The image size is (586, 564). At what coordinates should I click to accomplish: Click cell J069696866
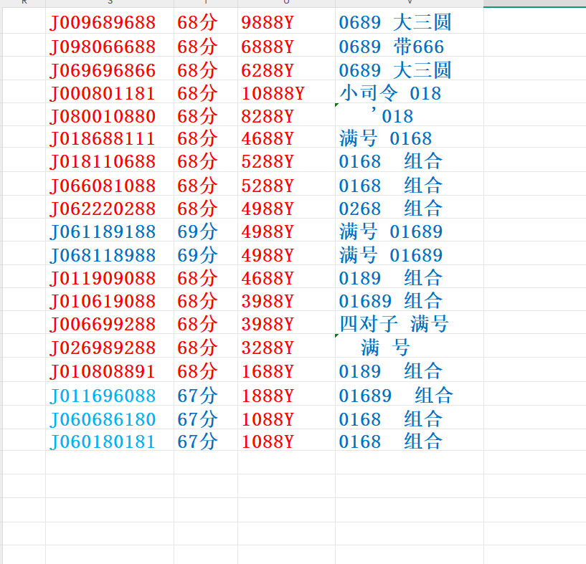[x=110, y=69]
